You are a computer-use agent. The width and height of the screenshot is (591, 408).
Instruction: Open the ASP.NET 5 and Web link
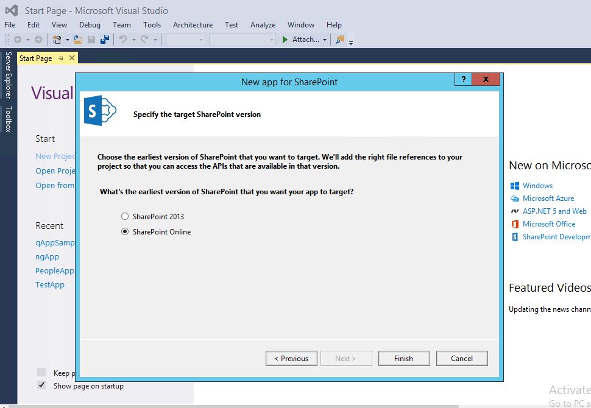coord(554,211)
